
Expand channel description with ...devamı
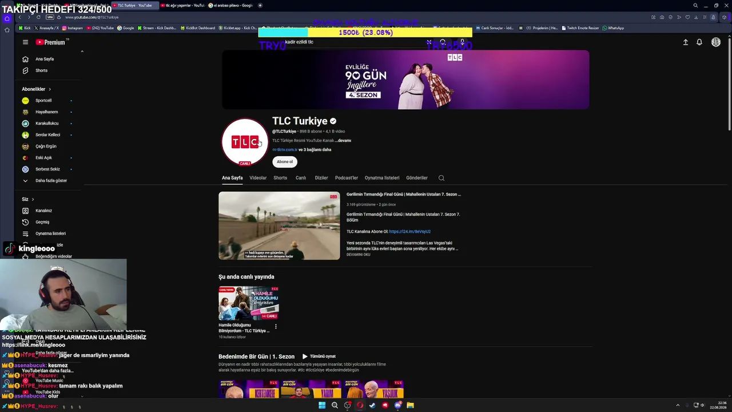pos(343,141)
